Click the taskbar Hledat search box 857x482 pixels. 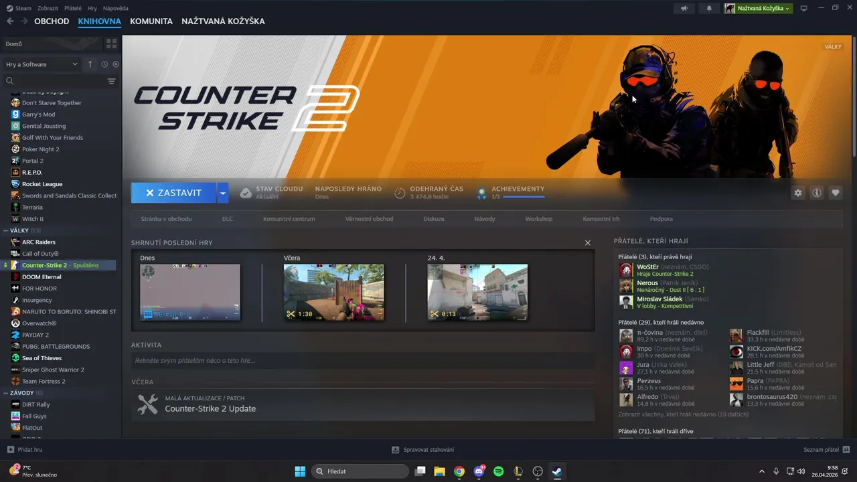coord(360,471)
